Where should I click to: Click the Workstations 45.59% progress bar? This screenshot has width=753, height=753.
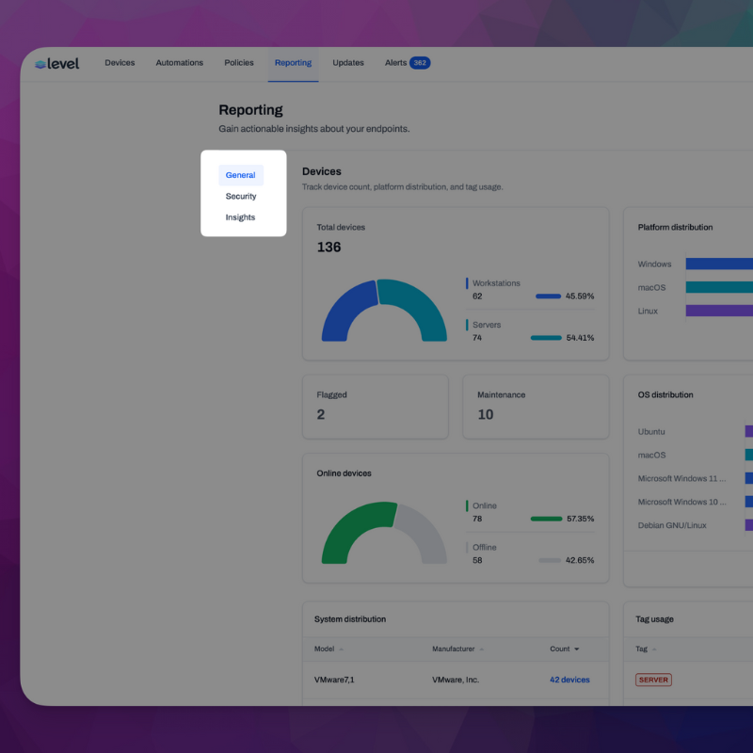pyautogui.click(x=548, y=296)
